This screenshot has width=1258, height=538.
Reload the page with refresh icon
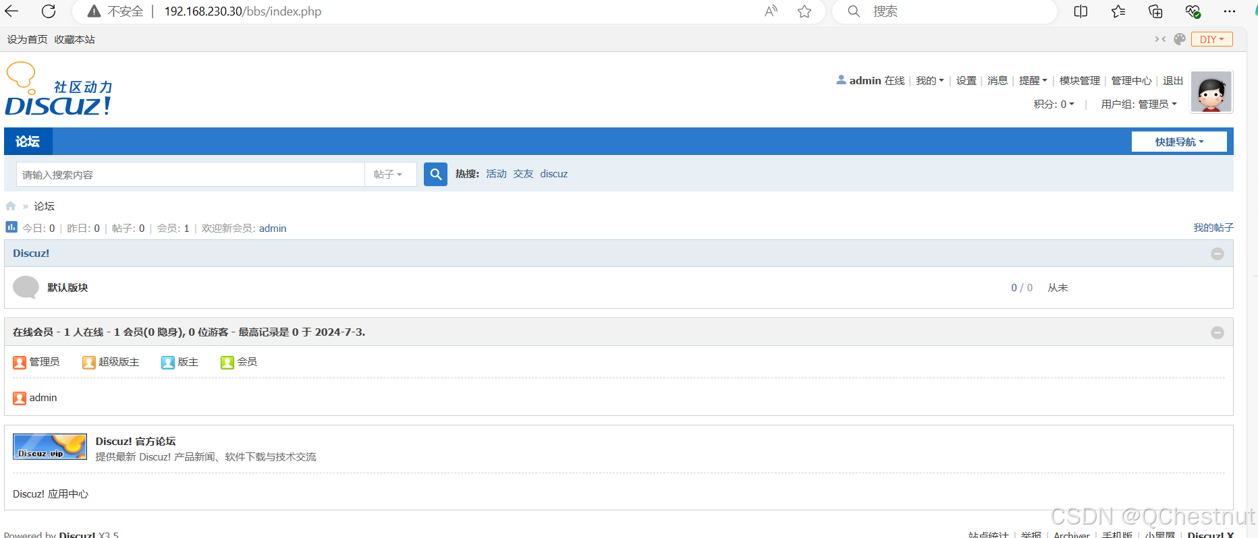pos(49,11)
